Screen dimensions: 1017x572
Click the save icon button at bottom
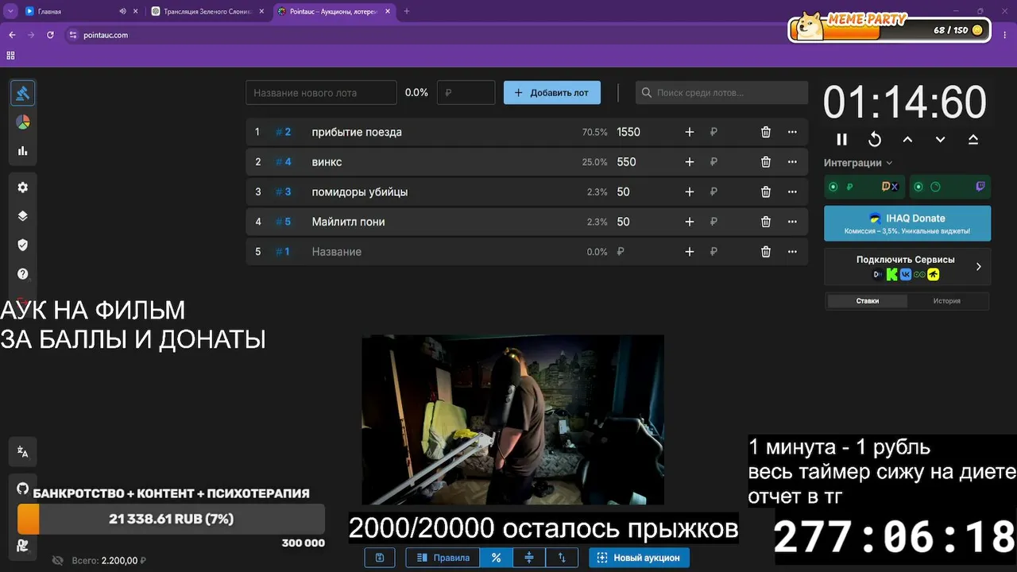click(380, 558)
